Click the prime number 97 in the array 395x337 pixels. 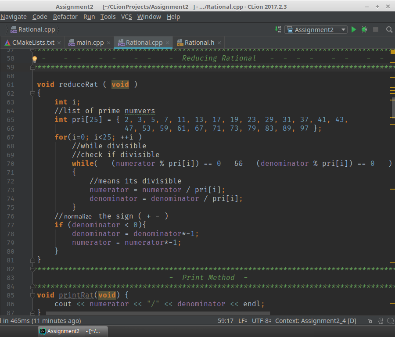point(304,129)
